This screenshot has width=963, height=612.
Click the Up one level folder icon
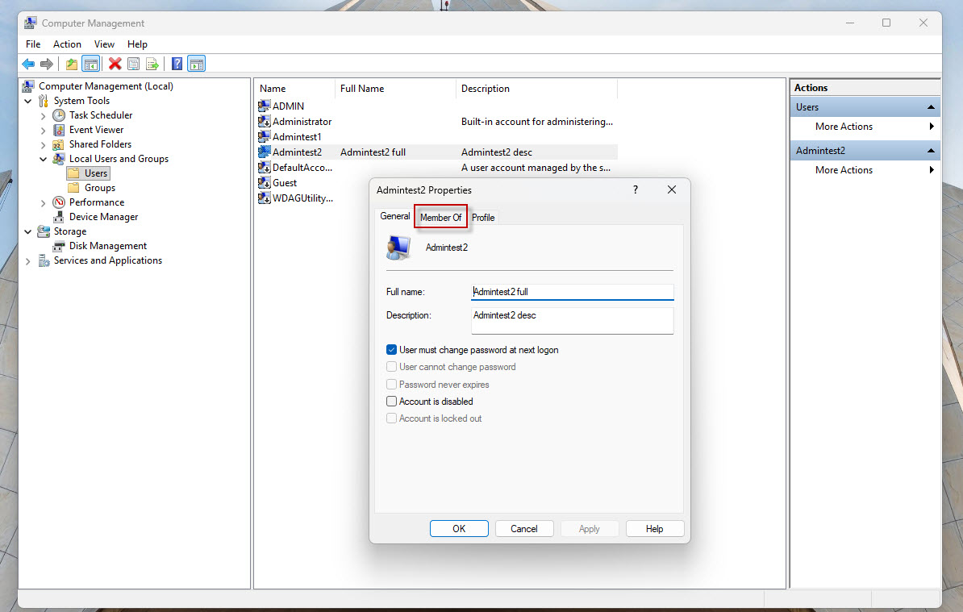(72, 64)
